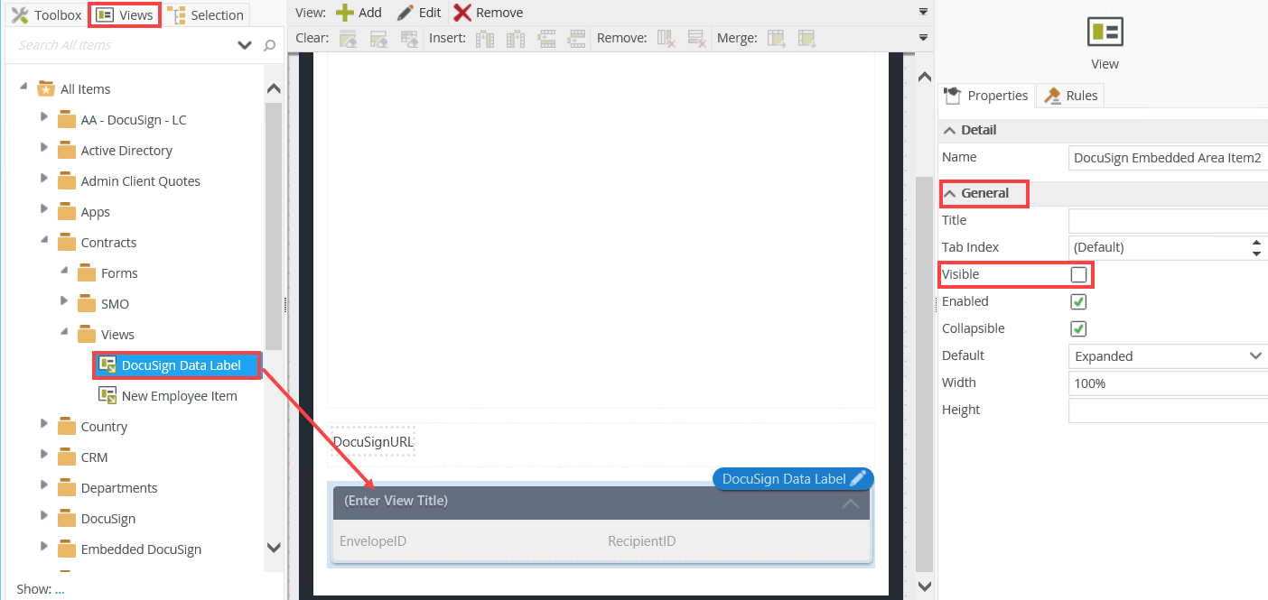Click Insert column right icon
Image resolution: width=1268 pixels, height=600 pixels.
coord(516,38)
